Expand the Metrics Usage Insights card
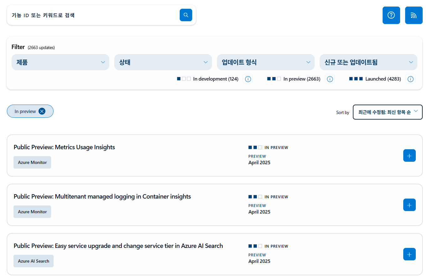The width and height of the screenshot is (433, 276). click(410, 155)
